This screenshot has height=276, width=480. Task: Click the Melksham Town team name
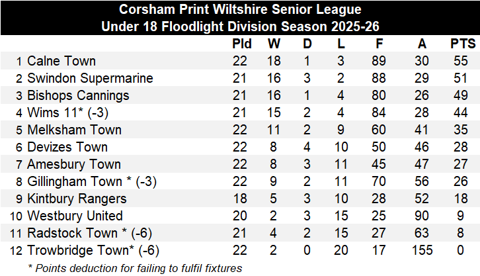[75, 130]
